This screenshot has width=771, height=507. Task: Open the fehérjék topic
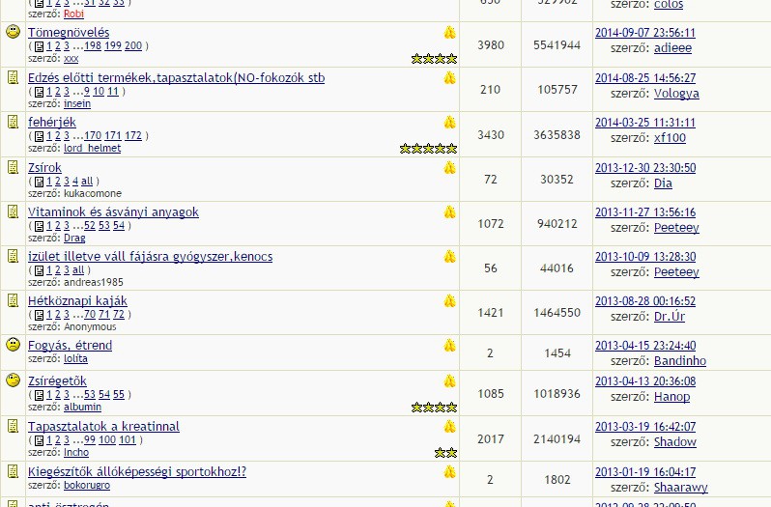click(52, 122)
